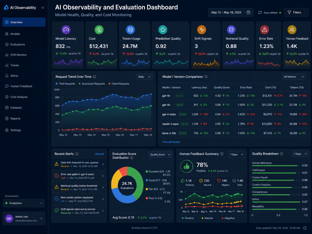Click the Filters button
Screen dimensions: 312x234
click(296, 12)
